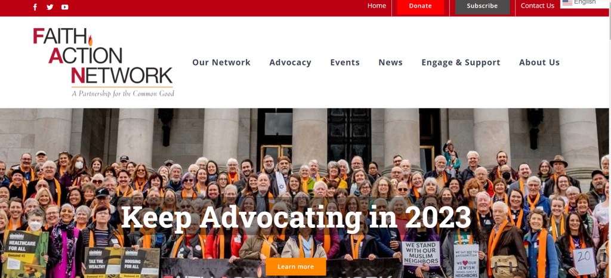
Task: Open the YouTube icon in top bar
Action: (x=64, y=7)
